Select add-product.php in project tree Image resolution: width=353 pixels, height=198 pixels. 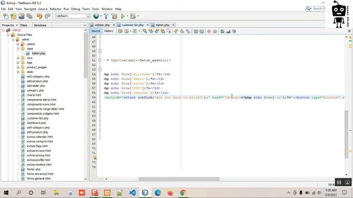[38, 81]
